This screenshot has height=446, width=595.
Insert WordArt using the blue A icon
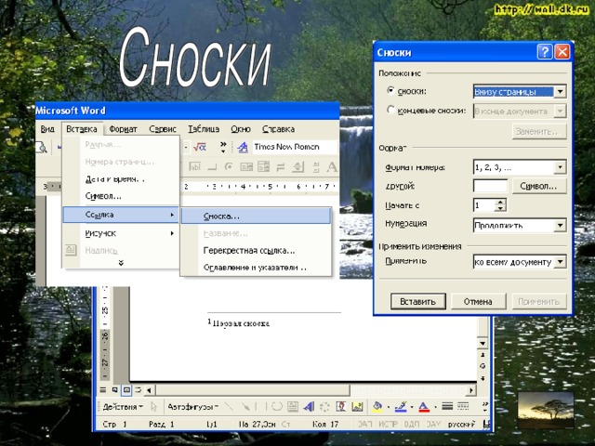pyautogui.click(x=309, y=407)
